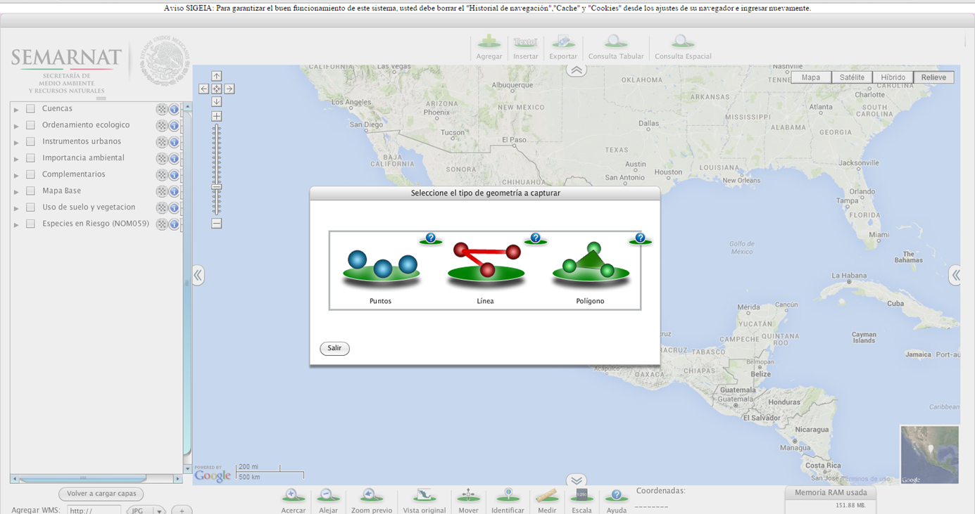Switch map view to Híbrido

893,77
